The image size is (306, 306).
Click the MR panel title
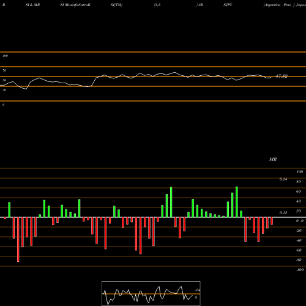[273, 159]
